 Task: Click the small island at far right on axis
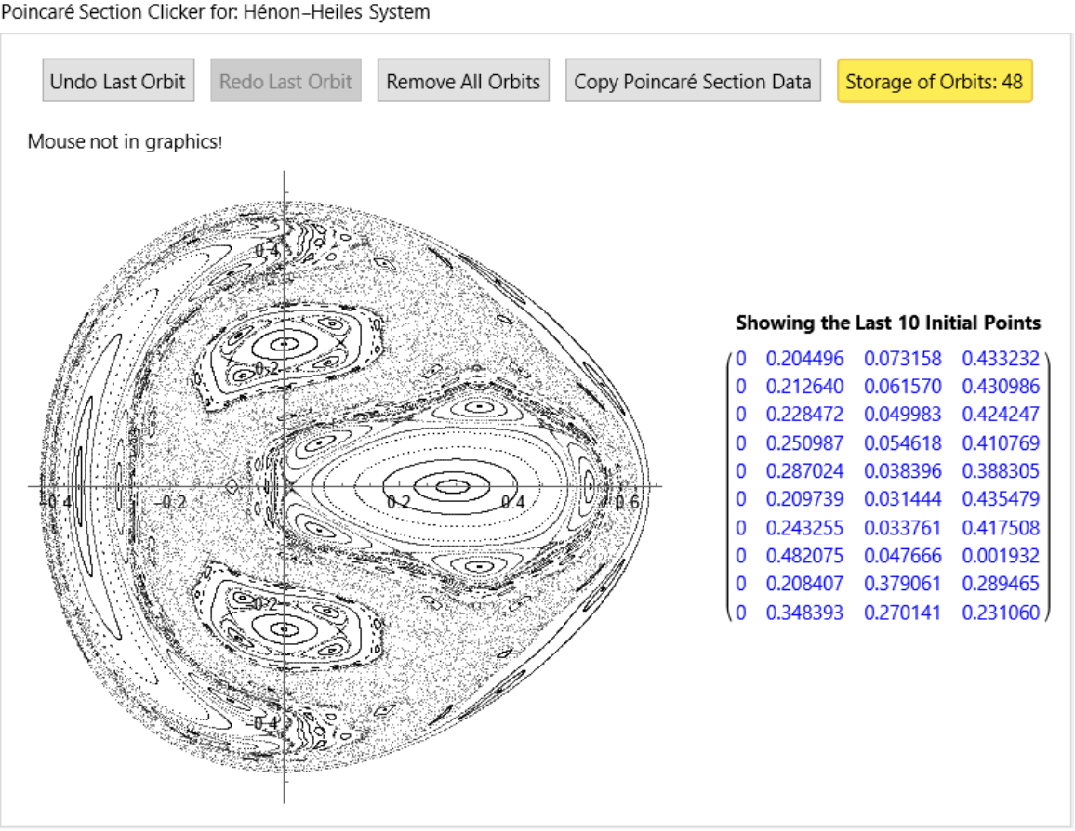tap(590, 485)
